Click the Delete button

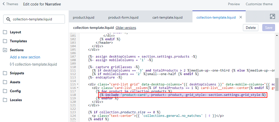click(x=251, y=28)
